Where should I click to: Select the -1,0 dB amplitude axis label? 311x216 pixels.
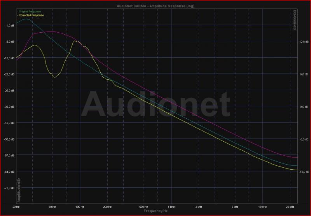click(10, 26)
